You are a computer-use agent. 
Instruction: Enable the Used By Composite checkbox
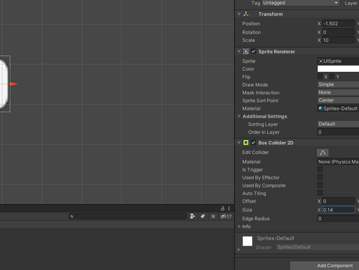coord(320,185)
